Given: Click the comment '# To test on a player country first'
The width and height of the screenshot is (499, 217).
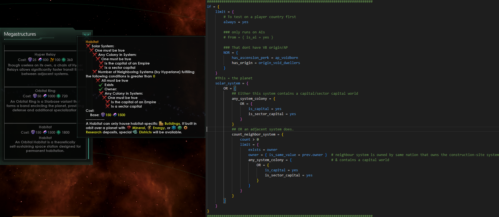Looking at the screenshot, I should (x=260, y=17).
